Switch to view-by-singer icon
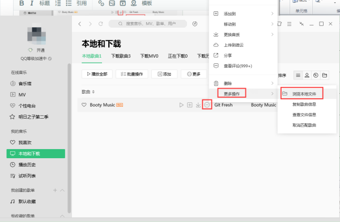Screen dimensions: 340x222 [x=307, y=75]
